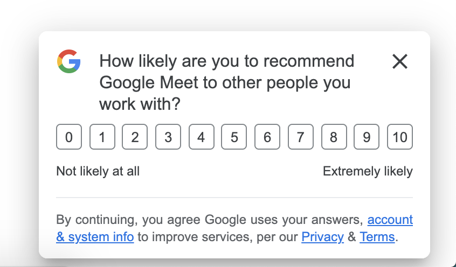This screenshot has width=456, height=267.
Task: Click the 'By continuing' disclaimer text
Action: [234, 228]
